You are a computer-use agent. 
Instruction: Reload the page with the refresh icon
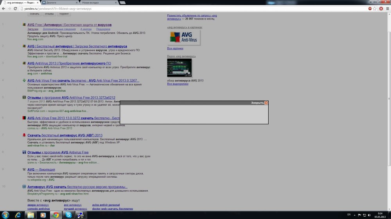click(15, 9)
